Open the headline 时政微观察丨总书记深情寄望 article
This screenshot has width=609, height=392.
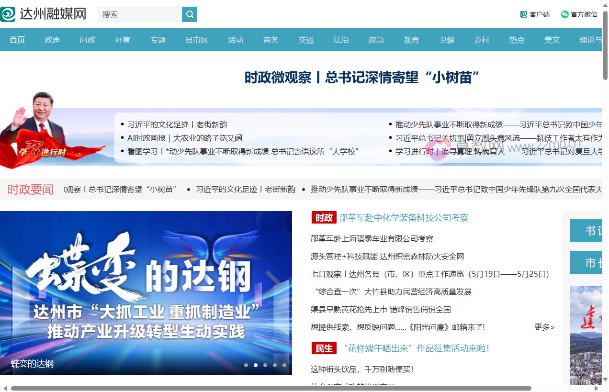point(362,77)
